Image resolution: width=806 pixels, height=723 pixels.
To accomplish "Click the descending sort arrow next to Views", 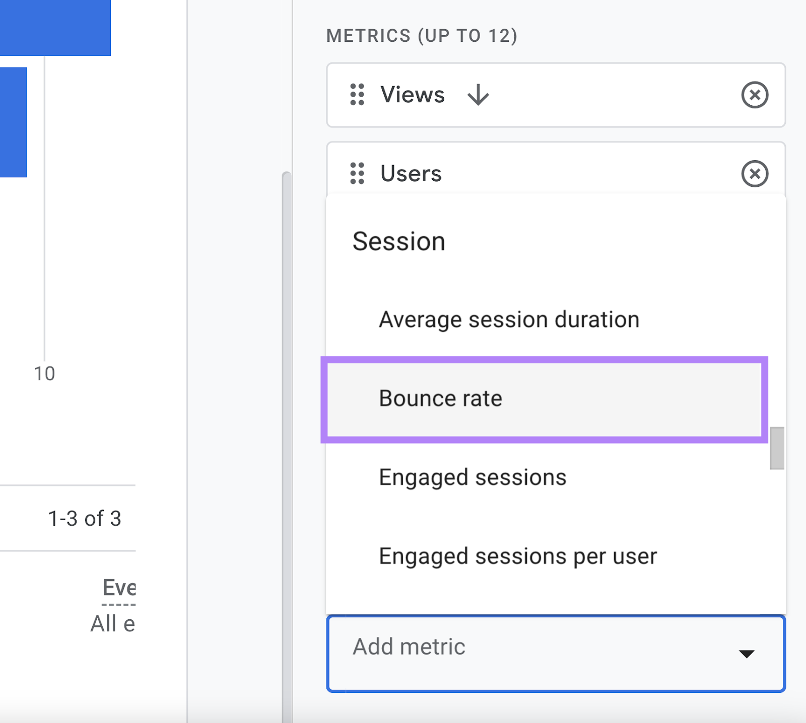I will pos(478,95).
